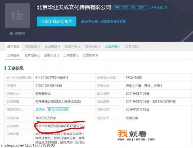Screen dimensions: 193x148
Task: Click the founding date 2011年05月05日
Action: coord(137,94)
